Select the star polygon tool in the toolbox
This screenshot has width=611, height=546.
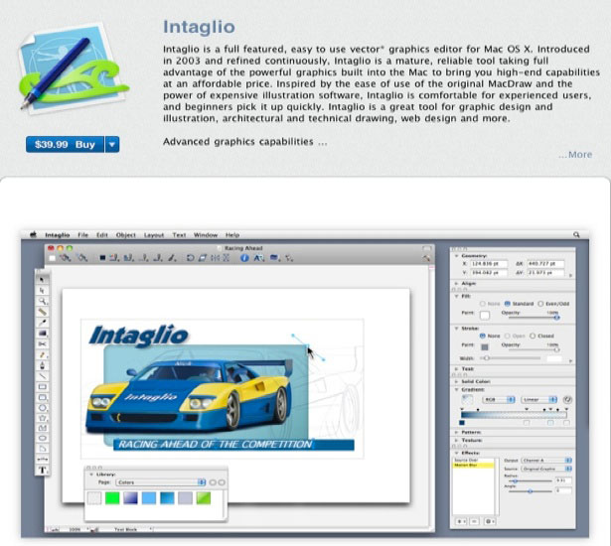42,418
